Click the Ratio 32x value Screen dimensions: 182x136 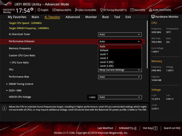168,42
